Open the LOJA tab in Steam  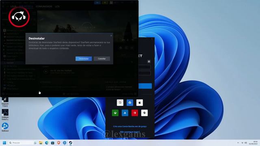point(13,6)
